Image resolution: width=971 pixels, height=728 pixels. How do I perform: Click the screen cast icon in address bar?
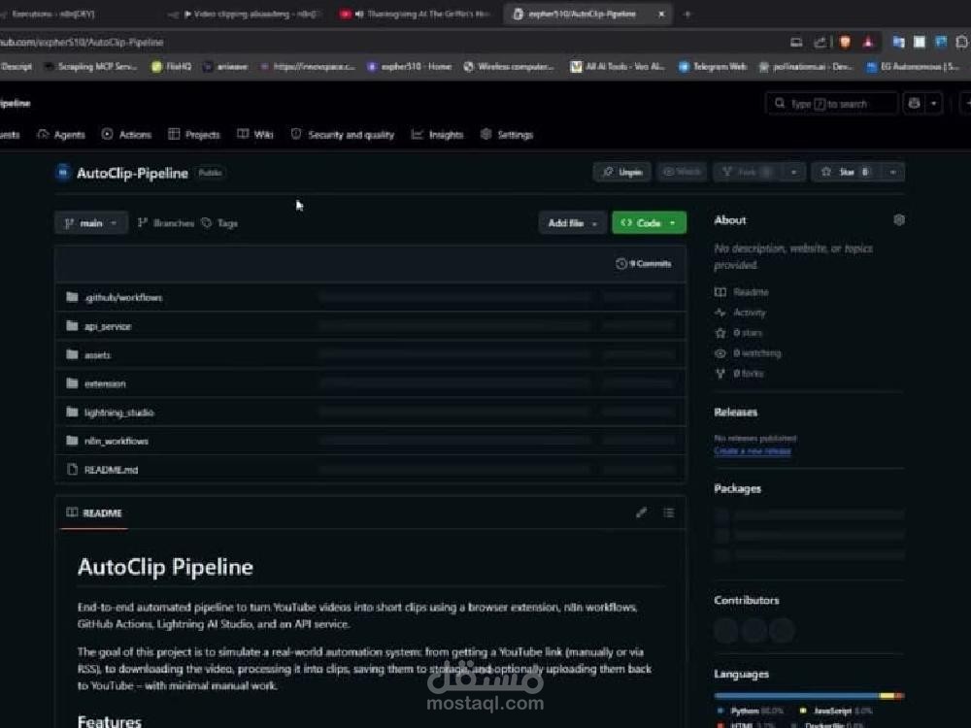[796, 42]
